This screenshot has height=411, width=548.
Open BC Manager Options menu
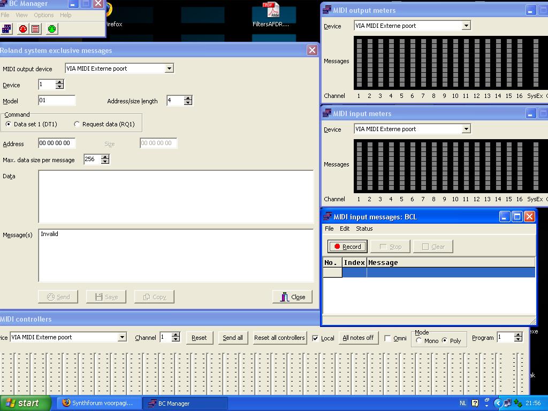[44, 15]
